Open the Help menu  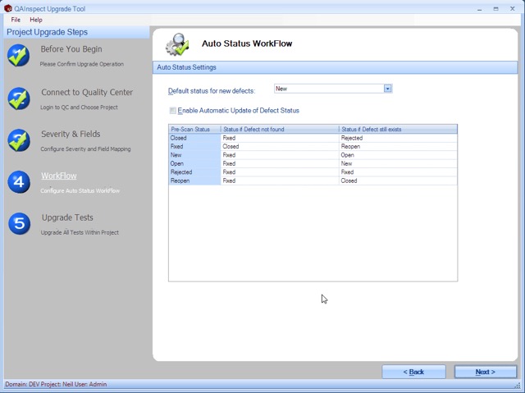(x=36, y=20)
